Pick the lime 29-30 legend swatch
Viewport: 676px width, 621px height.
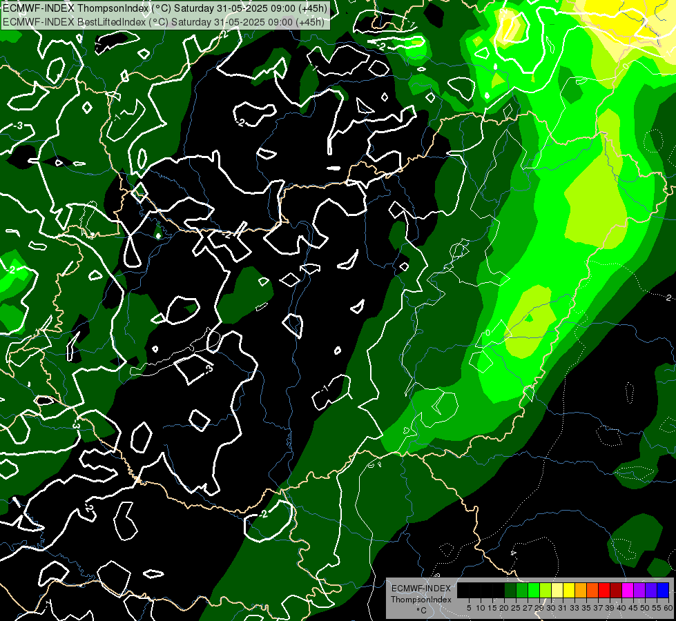tap(545, 590)
